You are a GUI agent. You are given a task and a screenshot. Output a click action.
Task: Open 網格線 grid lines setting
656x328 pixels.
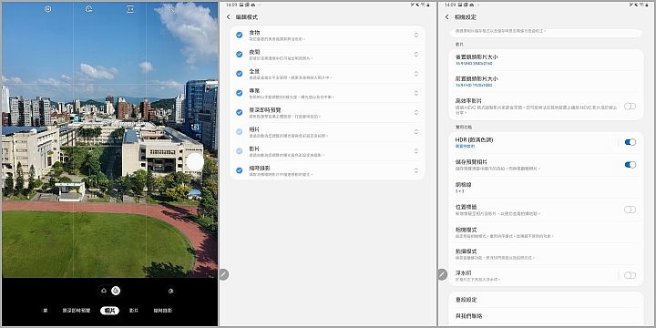(546, 188)
